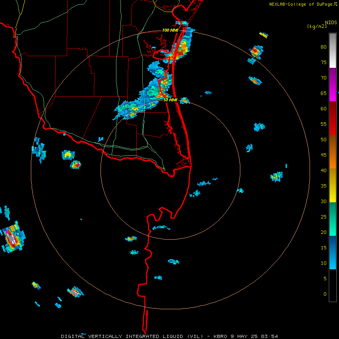Click the NIDS label
This screenshot has width=339, height=339.
point(331,23)
